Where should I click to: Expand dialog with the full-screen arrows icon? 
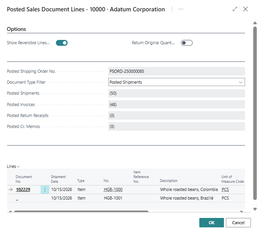[235, 9]
